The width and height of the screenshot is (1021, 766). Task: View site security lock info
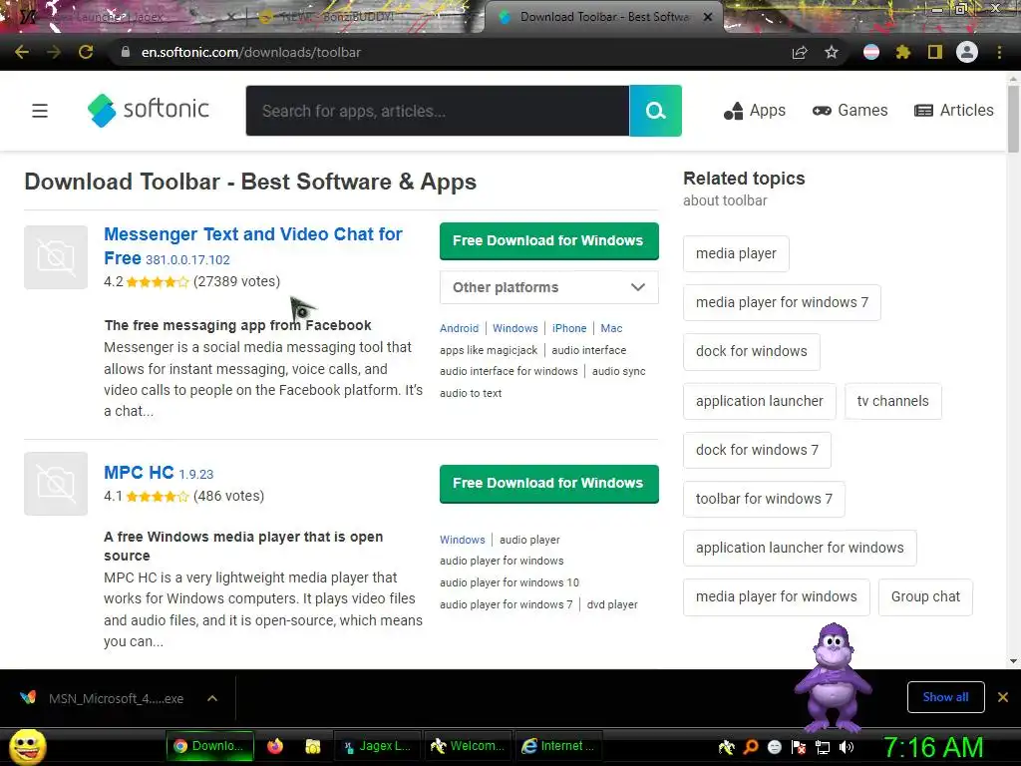(x=126, y=52)
